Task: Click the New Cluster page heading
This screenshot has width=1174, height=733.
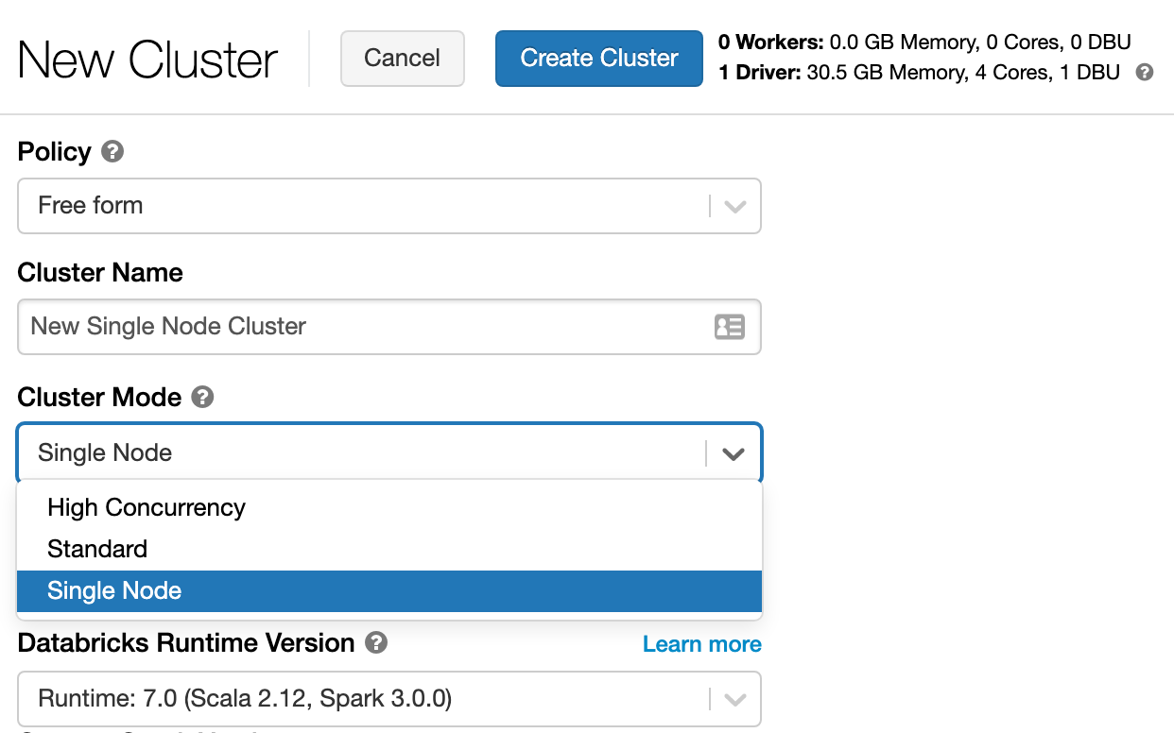Action: click(147, 60)
